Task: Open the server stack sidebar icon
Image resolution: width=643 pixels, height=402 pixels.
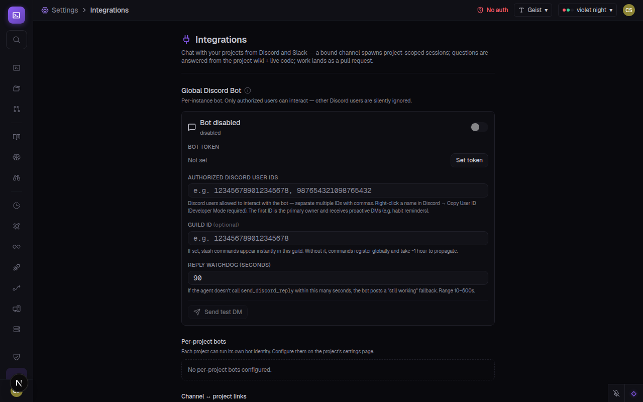Action: [17, 329]
